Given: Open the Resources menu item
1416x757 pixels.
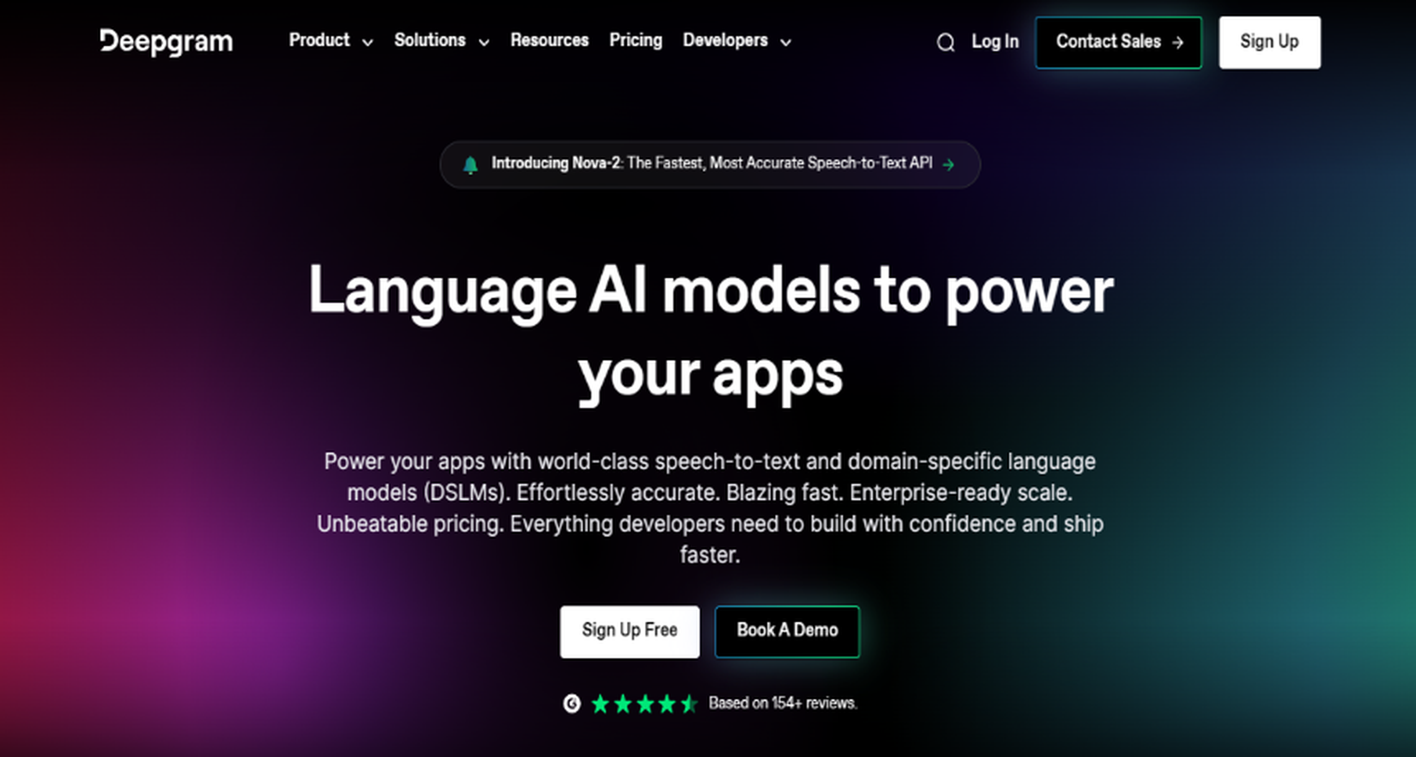Looking at the screenshot, I should tap(550, 41).
